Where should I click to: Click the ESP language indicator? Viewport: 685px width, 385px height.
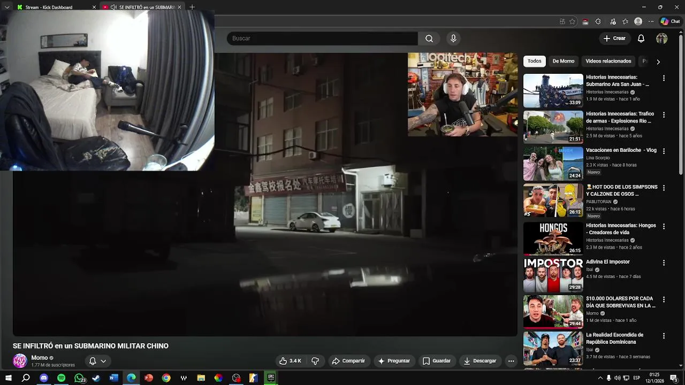click(636, 378)
